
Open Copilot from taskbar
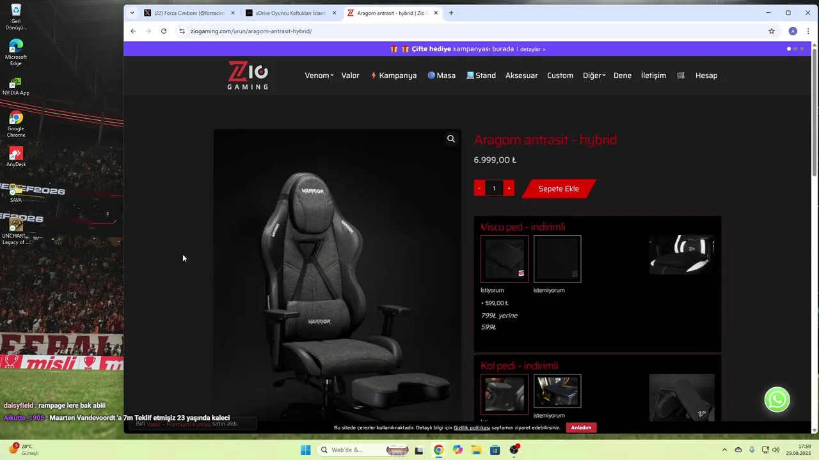click(457, 450)
